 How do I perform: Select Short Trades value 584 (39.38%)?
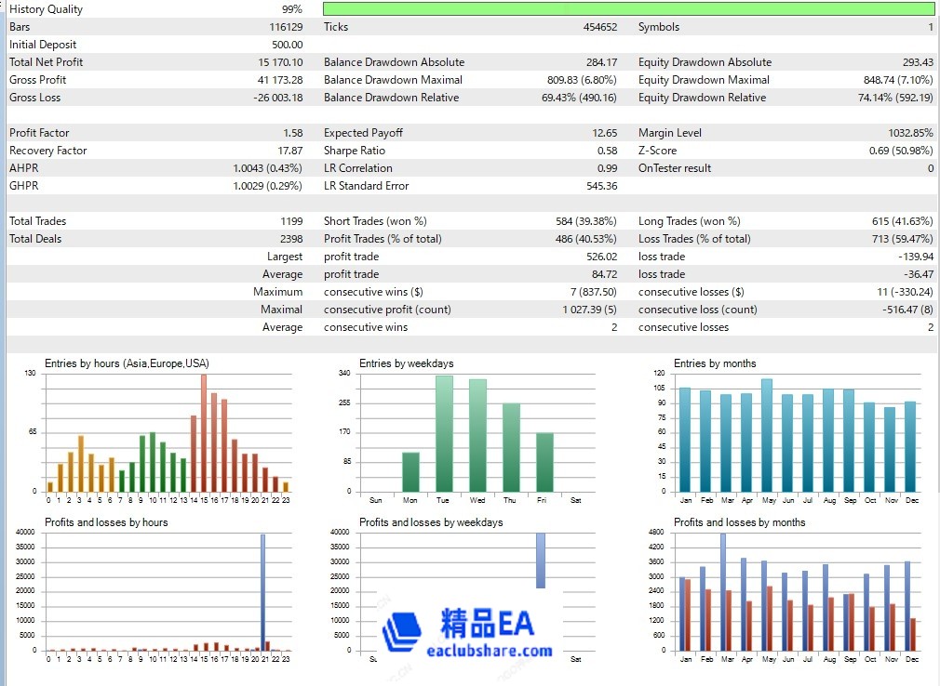586,221
